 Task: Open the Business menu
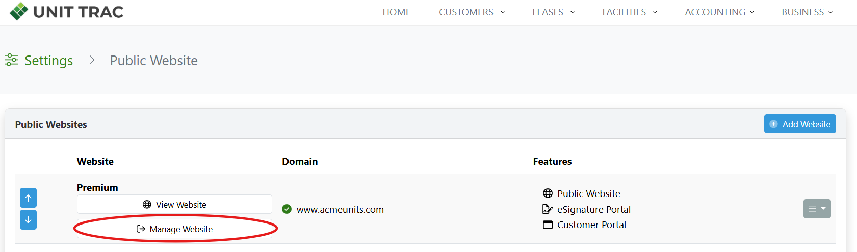point(807,12)
